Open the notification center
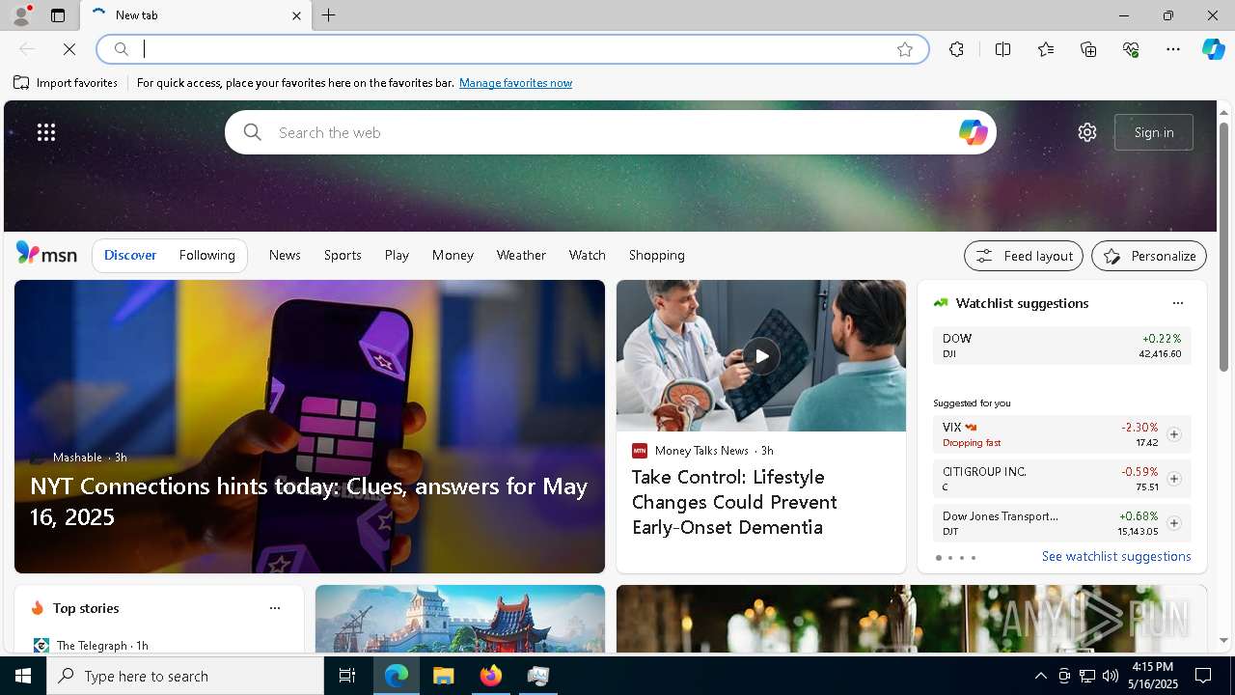 [1203, 676]
